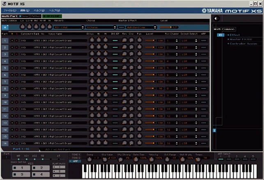264x180 pixels.
Task: Adjust the Level slider on part 14
Action: coord(151,129)
